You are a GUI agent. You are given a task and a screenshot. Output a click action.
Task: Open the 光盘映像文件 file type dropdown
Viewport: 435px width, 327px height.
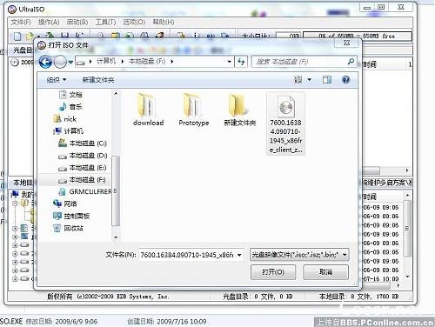tap(299, 255)
